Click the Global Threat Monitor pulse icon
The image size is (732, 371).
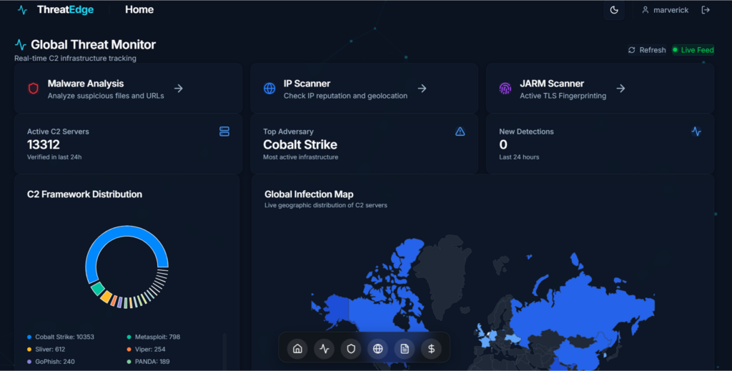click(x=21, y=45)
